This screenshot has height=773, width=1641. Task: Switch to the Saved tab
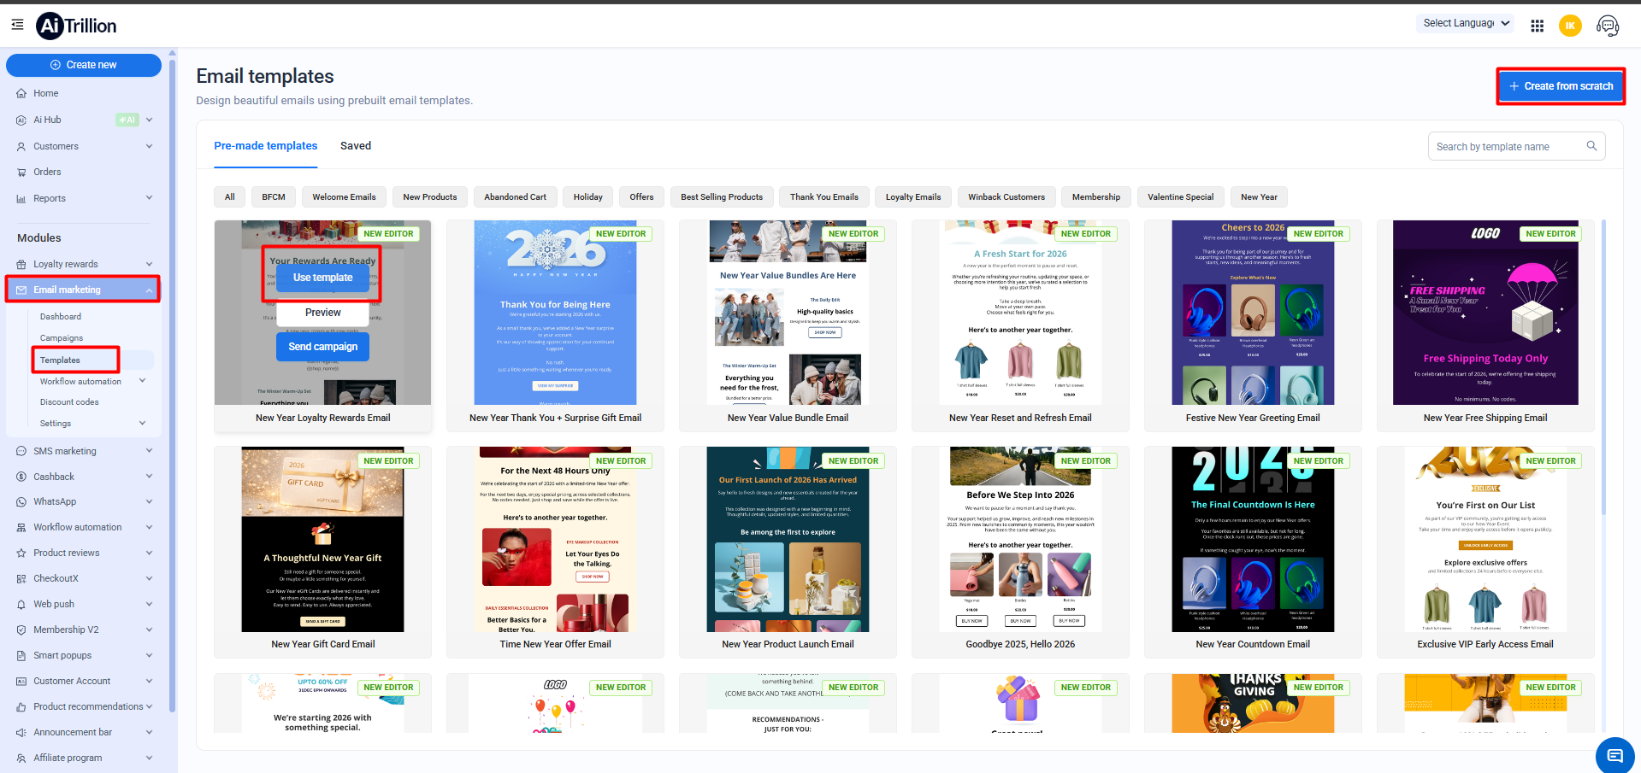[x=356, y=146]
